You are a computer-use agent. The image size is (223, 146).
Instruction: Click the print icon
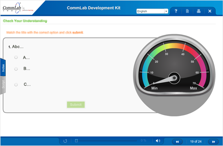pyautogui.click(x=199, y=11)
